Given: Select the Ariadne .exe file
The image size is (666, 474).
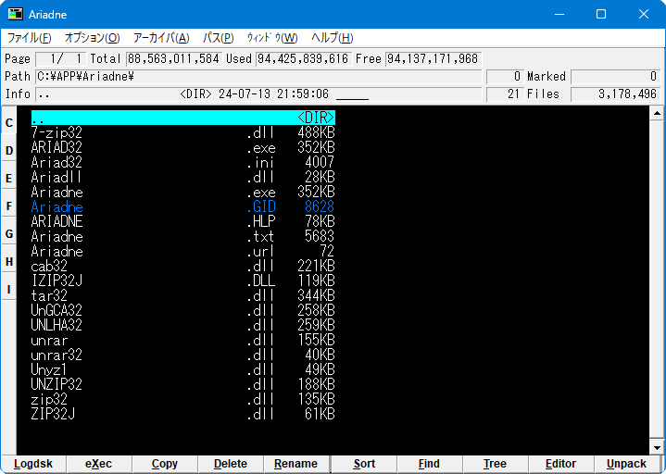Looking at the screenshot, I should (x=183, y=193).
